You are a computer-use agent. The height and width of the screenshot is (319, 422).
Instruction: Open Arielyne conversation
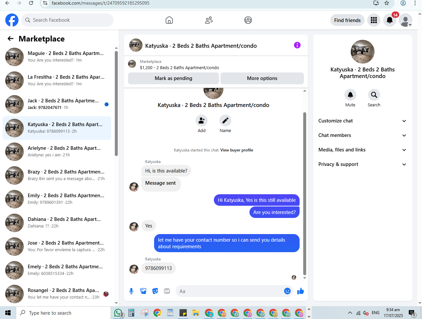click(57, 152)
